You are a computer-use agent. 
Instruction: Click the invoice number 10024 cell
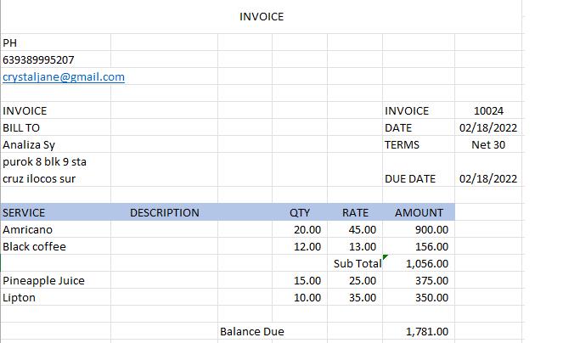[487, 111]
